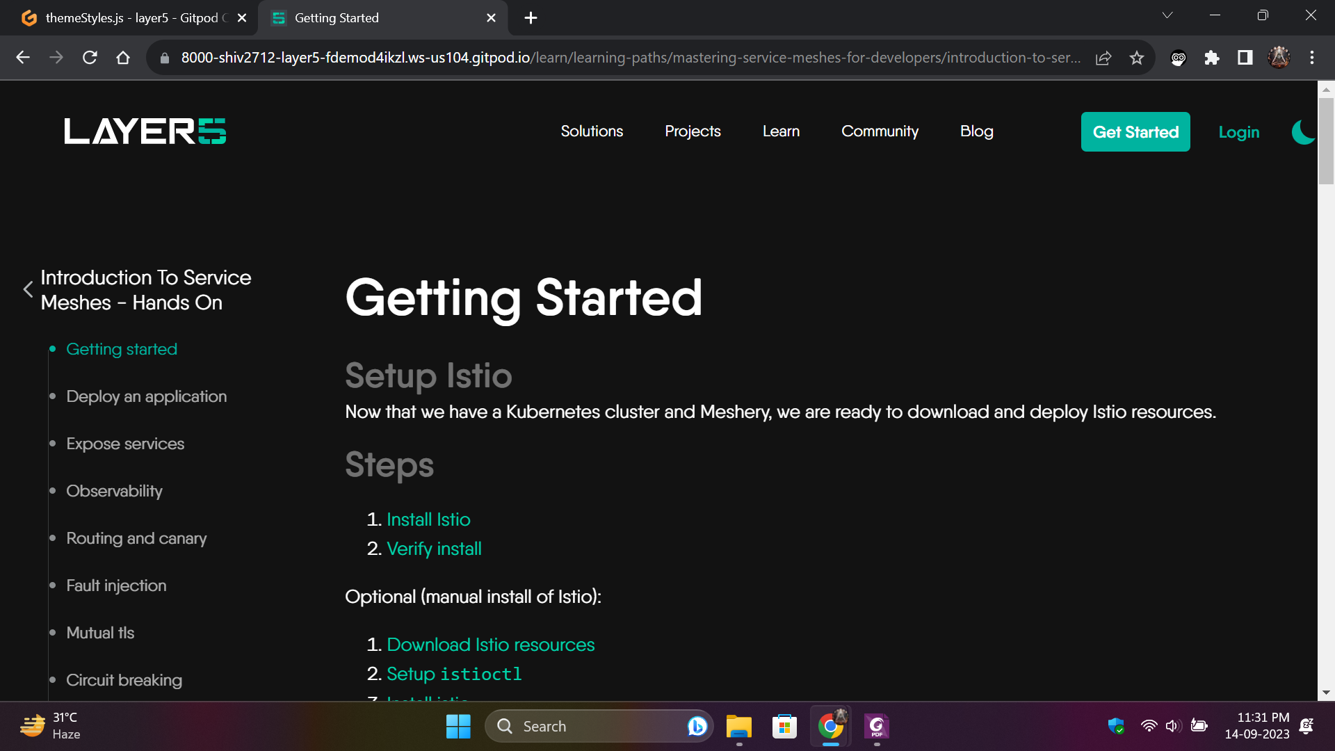
Task: Share the page using the share icon
Action: point(1103,58)
